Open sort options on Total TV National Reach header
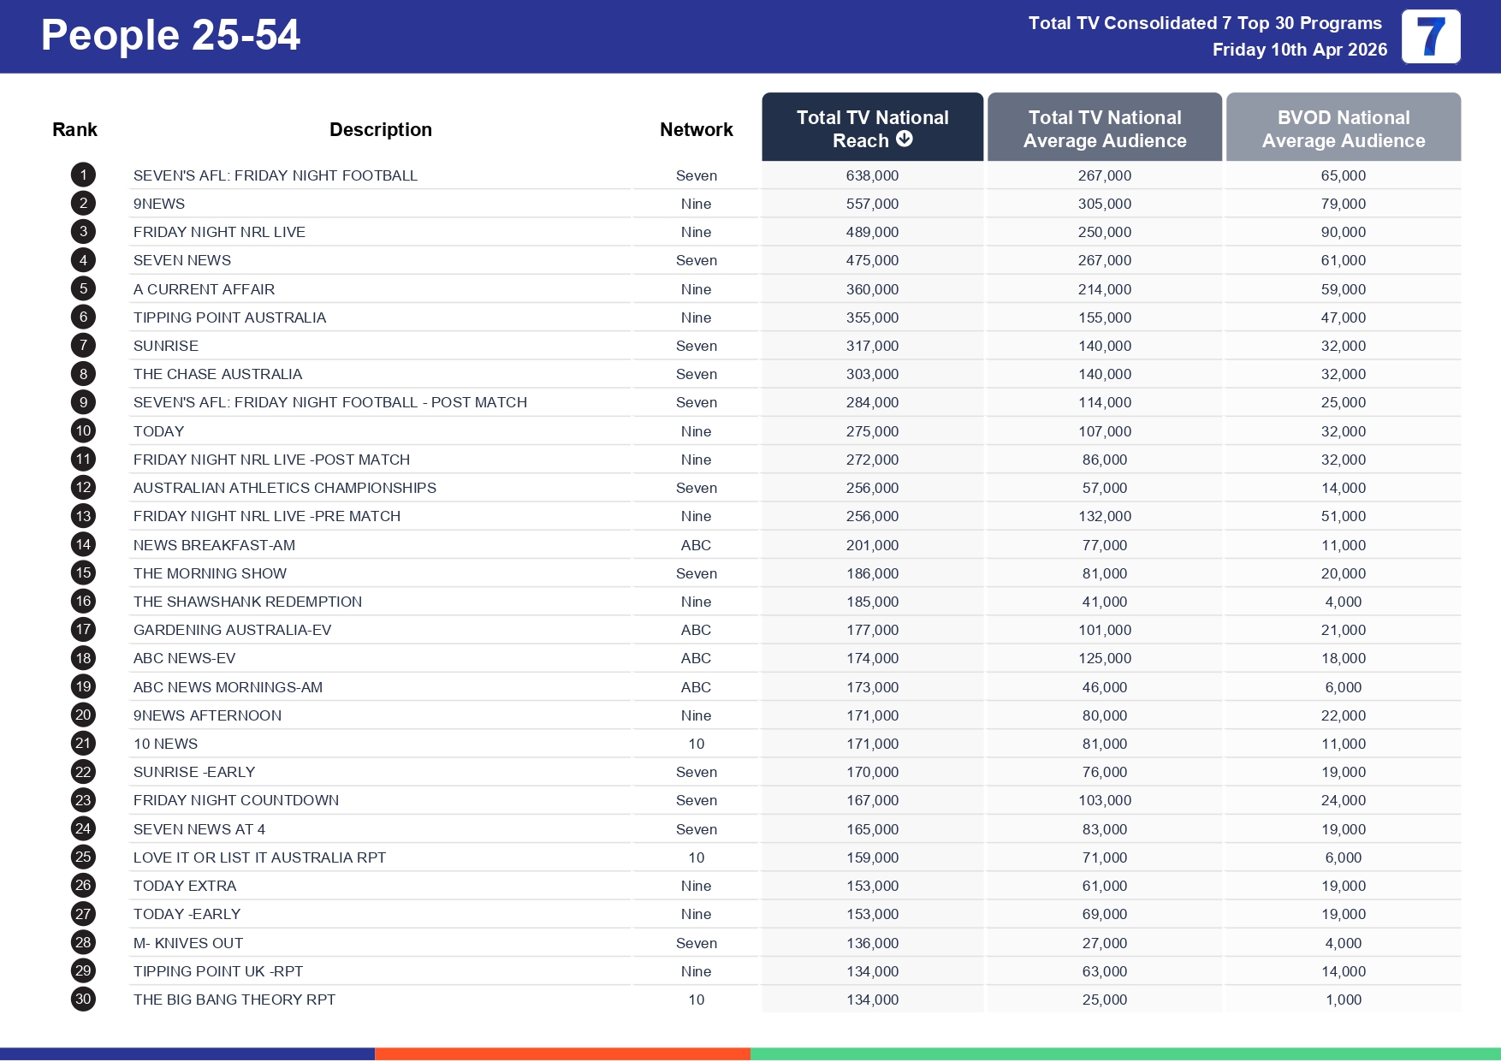1501x1062 pixels. pyautogui.click(x=872, y=128)
